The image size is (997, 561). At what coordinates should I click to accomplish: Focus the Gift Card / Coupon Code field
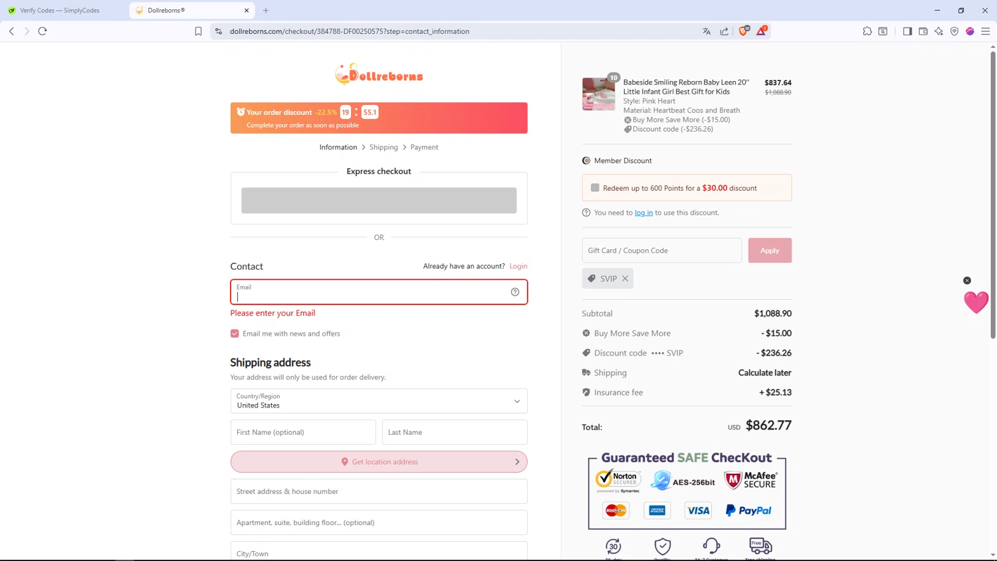coord(662,251)
